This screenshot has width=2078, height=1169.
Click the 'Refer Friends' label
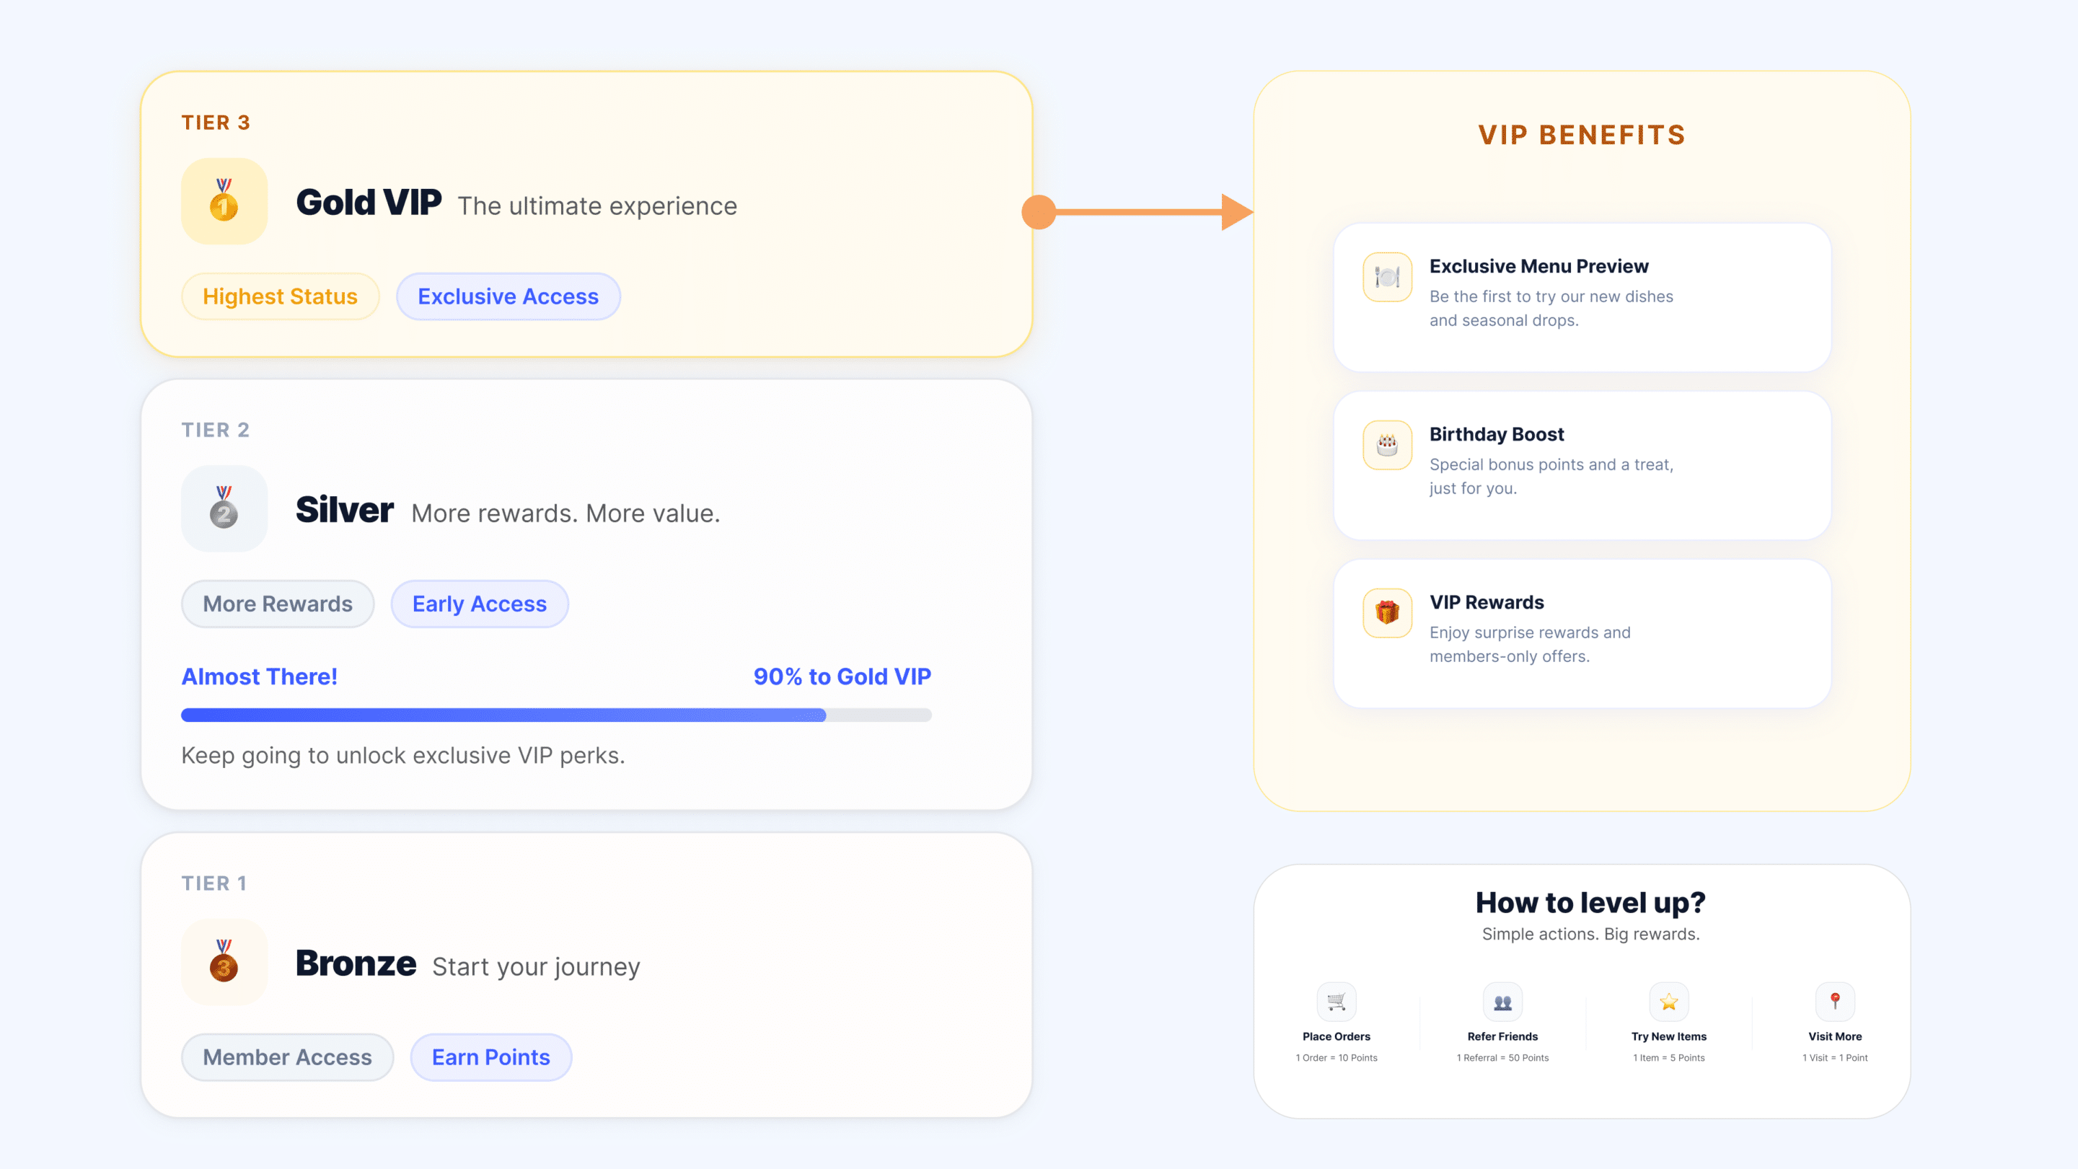click(x=1503, y=1036)
